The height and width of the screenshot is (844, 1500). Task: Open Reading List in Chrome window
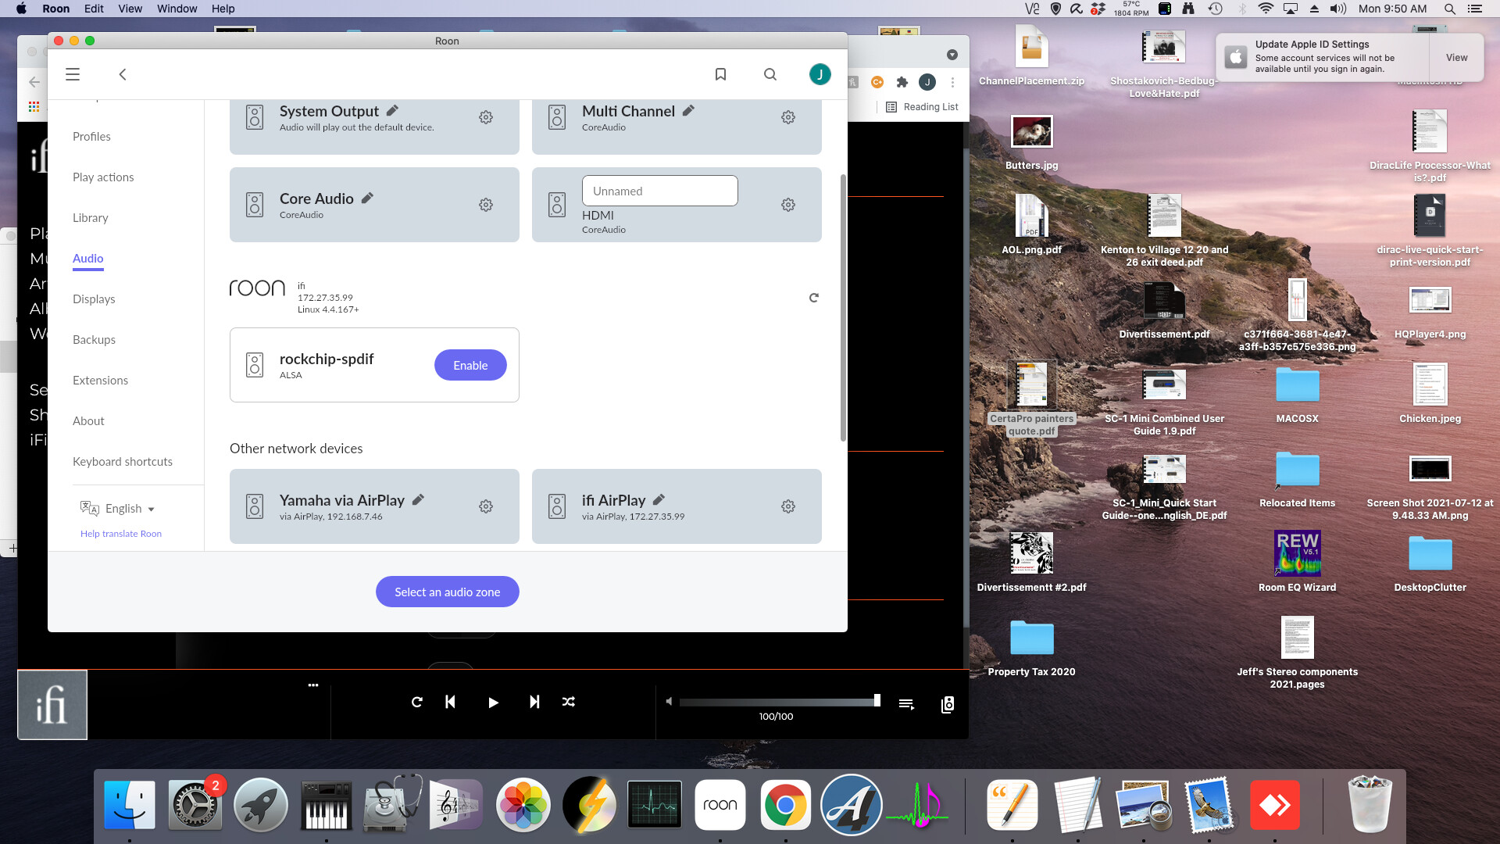tap(922, 107)
